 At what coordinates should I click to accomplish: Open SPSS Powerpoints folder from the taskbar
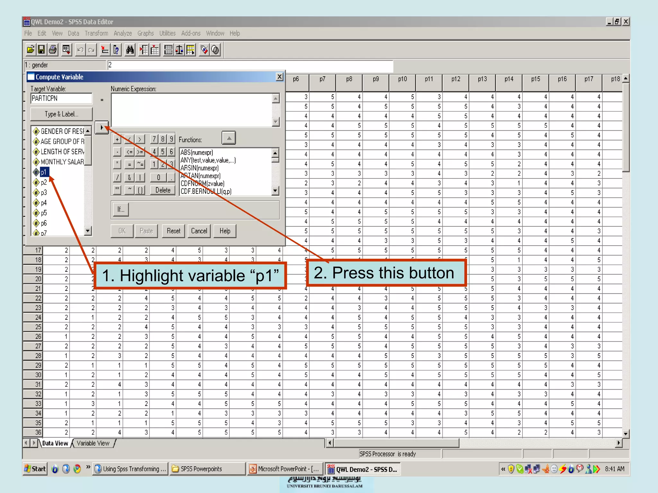click(208, 469)
